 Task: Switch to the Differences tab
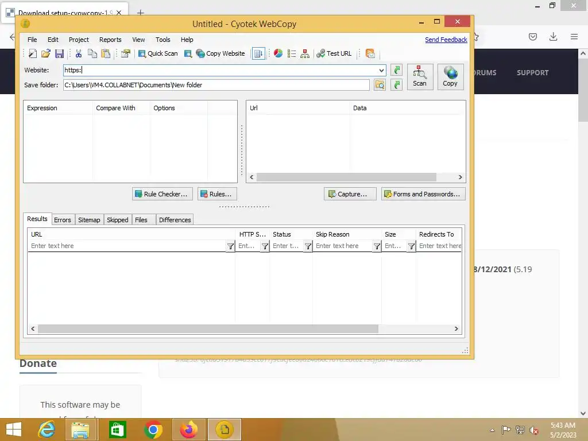click(175, 220)
